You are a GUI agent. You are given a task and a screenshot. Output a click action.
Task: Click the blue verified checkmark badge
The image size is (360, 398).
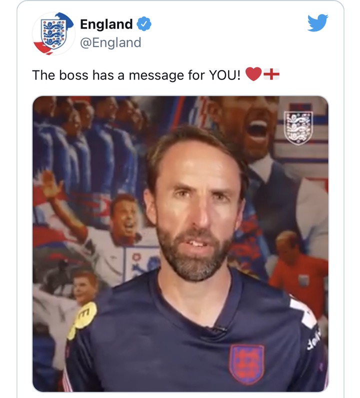click(x=144, y=24)
